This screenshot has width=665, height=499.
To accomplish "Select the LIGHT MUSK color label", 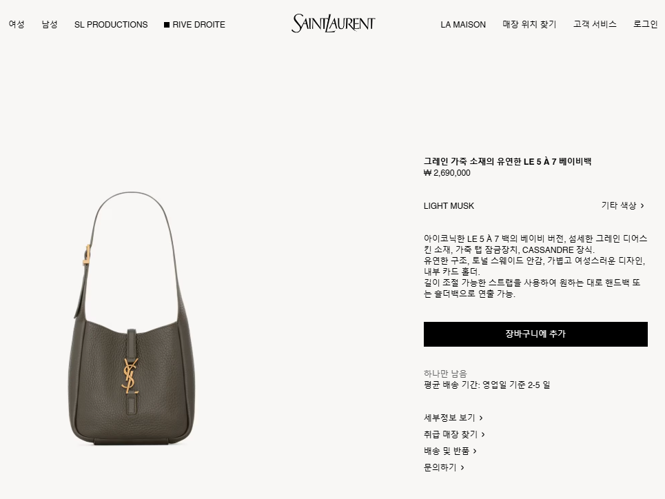I will pyautogui.click(x=449, y=206).
